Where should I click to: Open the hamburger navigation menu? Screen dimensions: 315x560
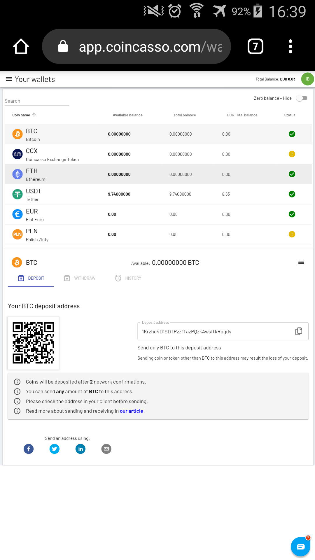[x=9, y=79]
